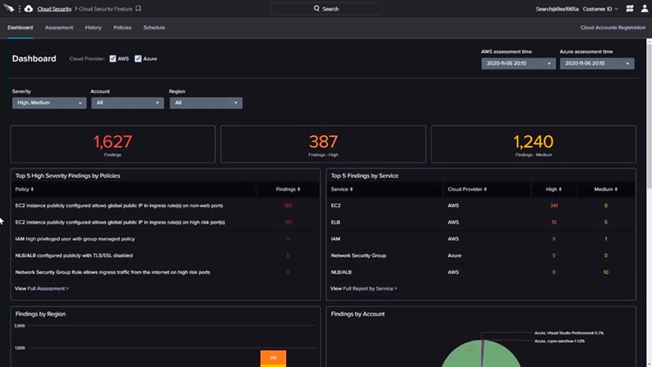Viewport: 652px width, 367px height.
Task: Go to the Policies tab
Action: (x=122, y=27)
